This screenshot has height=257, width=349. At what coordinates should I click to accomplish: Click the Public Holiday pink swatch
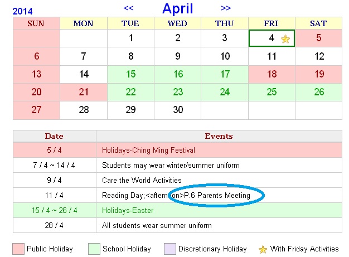[x=19, y=249]
